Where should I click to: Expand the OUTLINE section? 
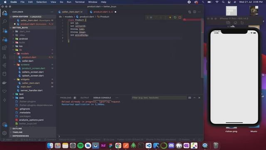(17, 129)
